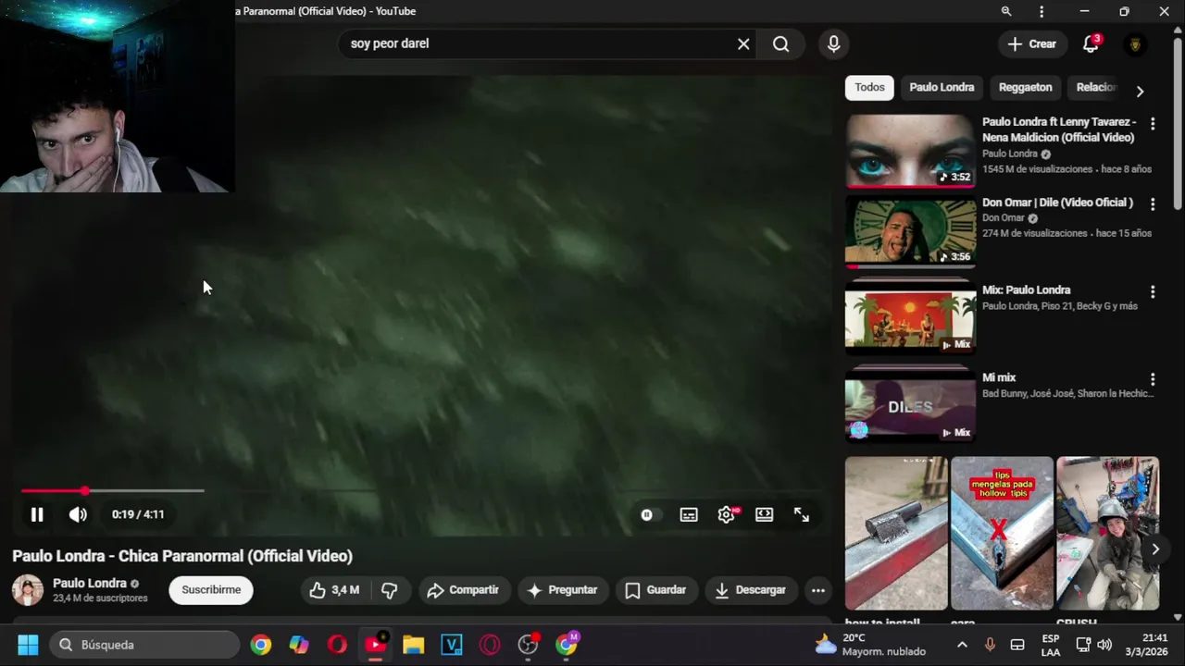1185x666 pixels.
Task: Switch to theater mode
Action: [764, 515]
